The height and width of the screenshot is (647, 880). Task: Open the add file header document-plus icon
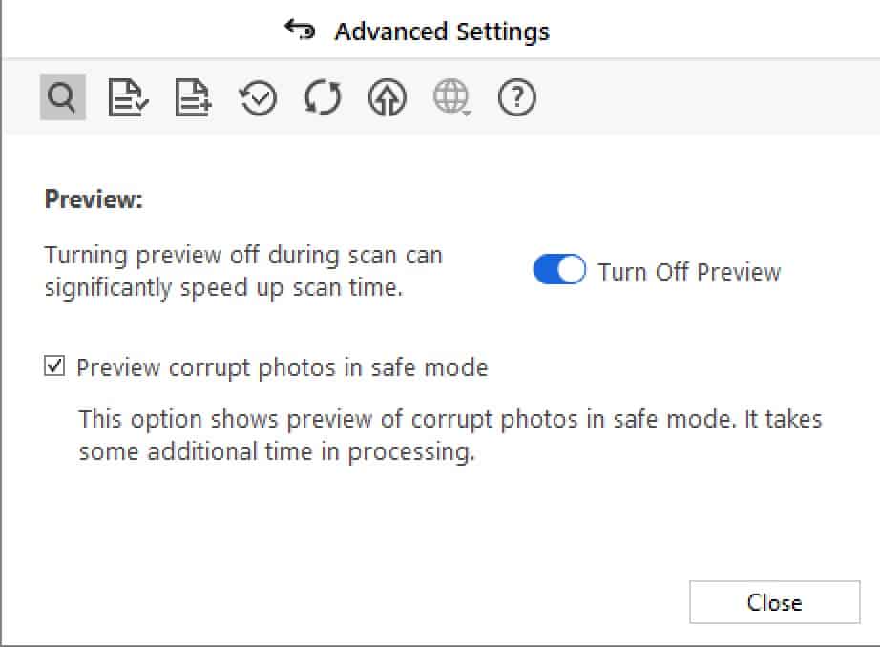(193, 97)
